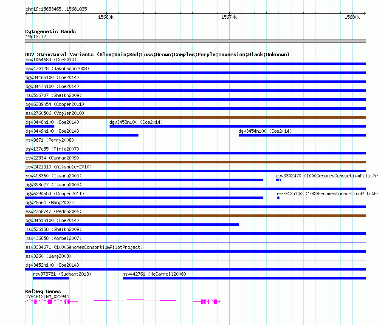Click the dgv3453n100 (Coe2014) label
378x325 pixels.
click(x=136, y=122)
